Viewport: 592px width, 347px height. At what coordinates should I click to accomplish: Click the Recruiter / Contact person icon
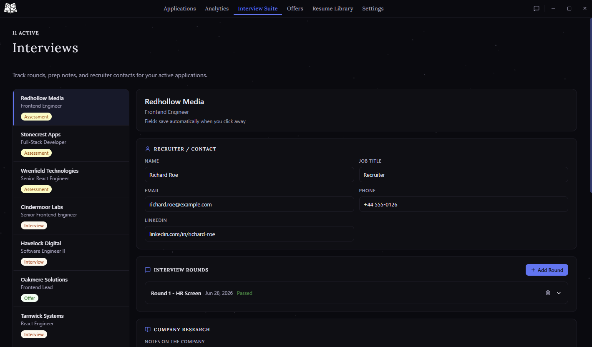coord(148,149)
